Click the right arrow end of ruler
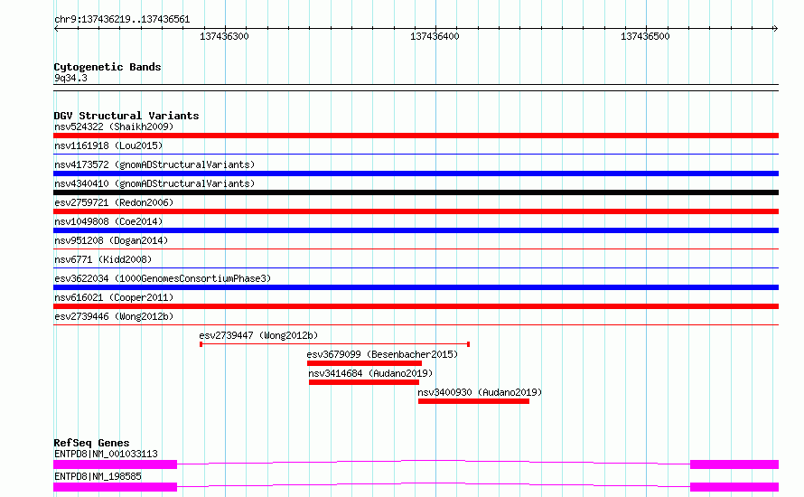Image resolution: width=804 pixels, height=497 pixels. click(775, 29)
